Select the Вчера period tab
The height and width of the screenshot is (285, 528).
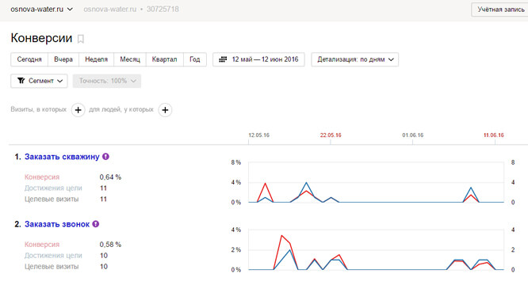click(x=63, y=59)
